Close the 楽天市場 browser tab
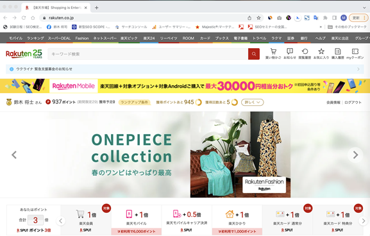The height and width of the screenshot is (236, 370). point(86,8)
